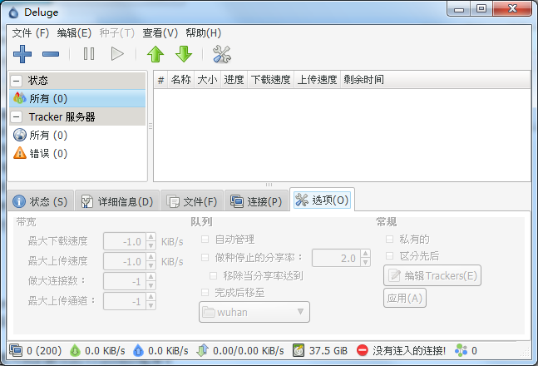The height and width of the screenshot is (366, 538).
Task: Decrease share ratio 2.0 with down arrow
Action: pyautogui.click(x=365, y=262)
